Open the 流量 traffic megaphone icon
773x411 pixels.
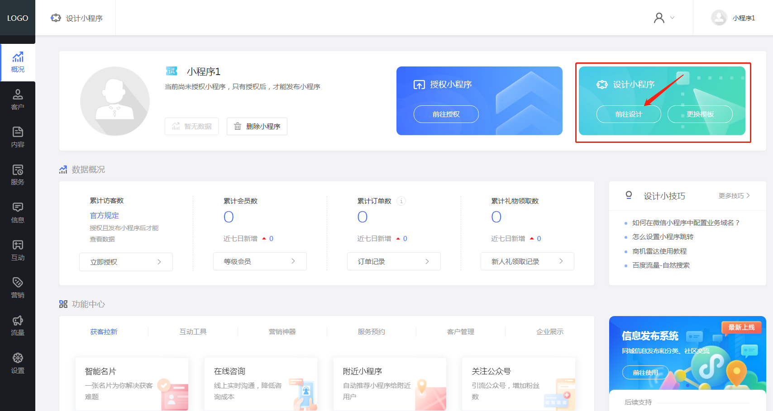[x=18, y=325]
